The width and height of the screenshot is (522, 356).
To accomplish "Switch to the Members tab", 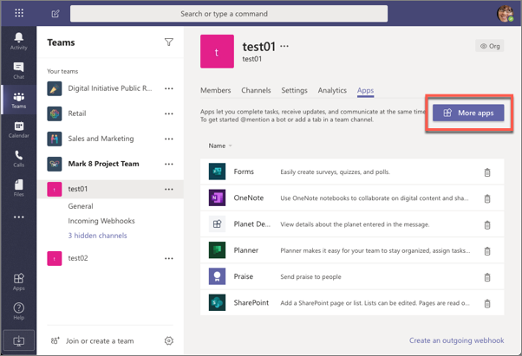I will point(215,90).
